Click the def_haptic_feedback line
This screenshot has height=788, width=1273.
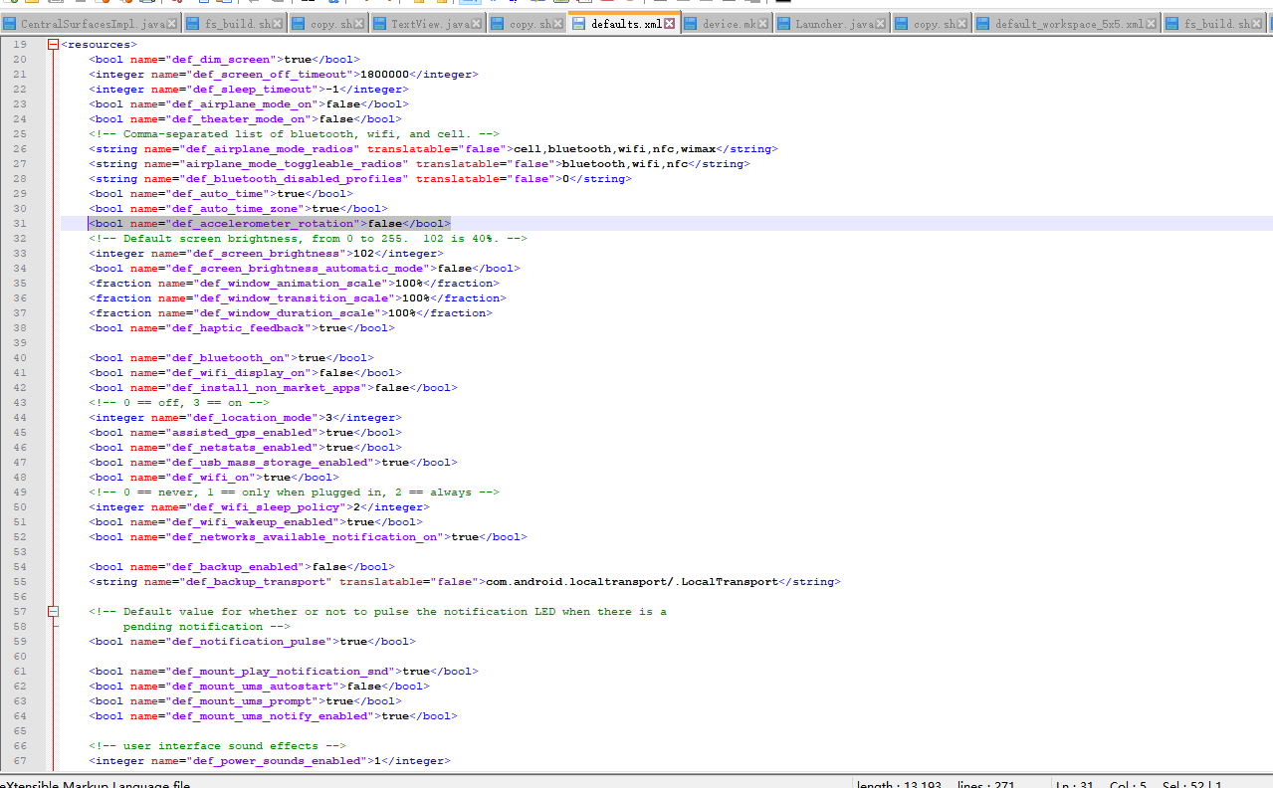241,328
